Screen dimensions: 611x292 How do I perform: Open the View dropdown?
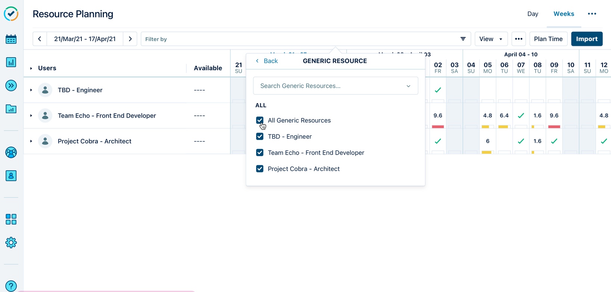491,39
